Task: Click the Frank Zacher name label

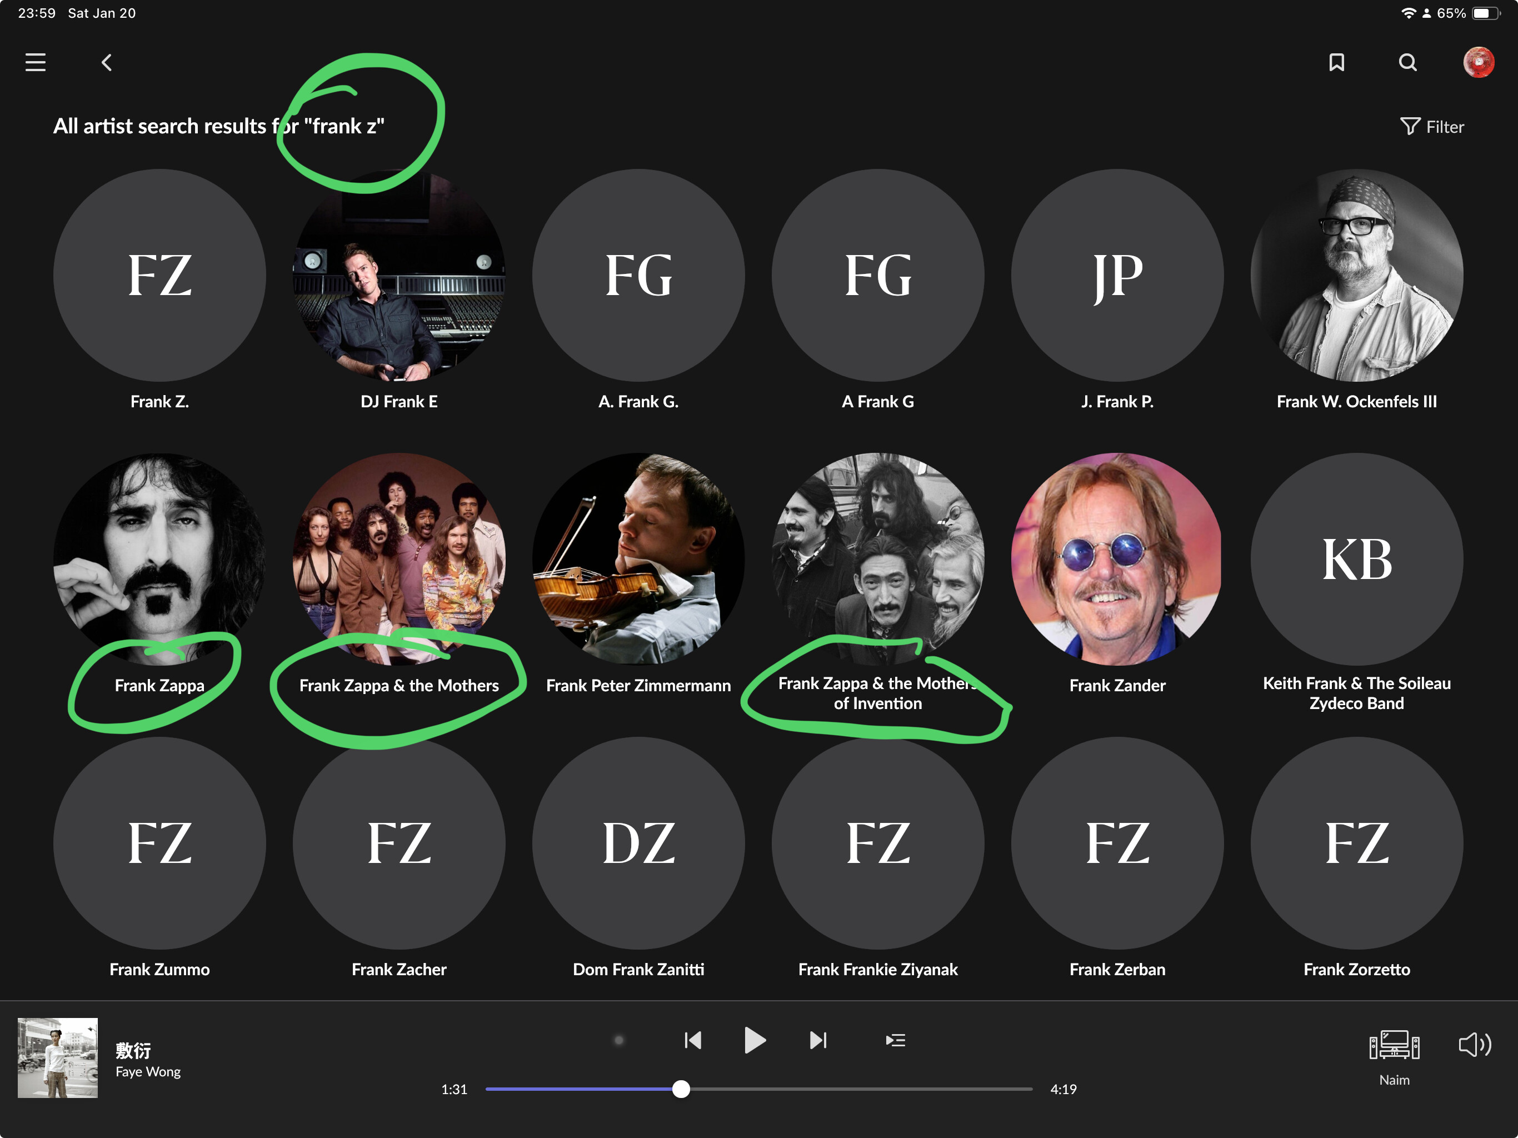Action: coord(400,969)
